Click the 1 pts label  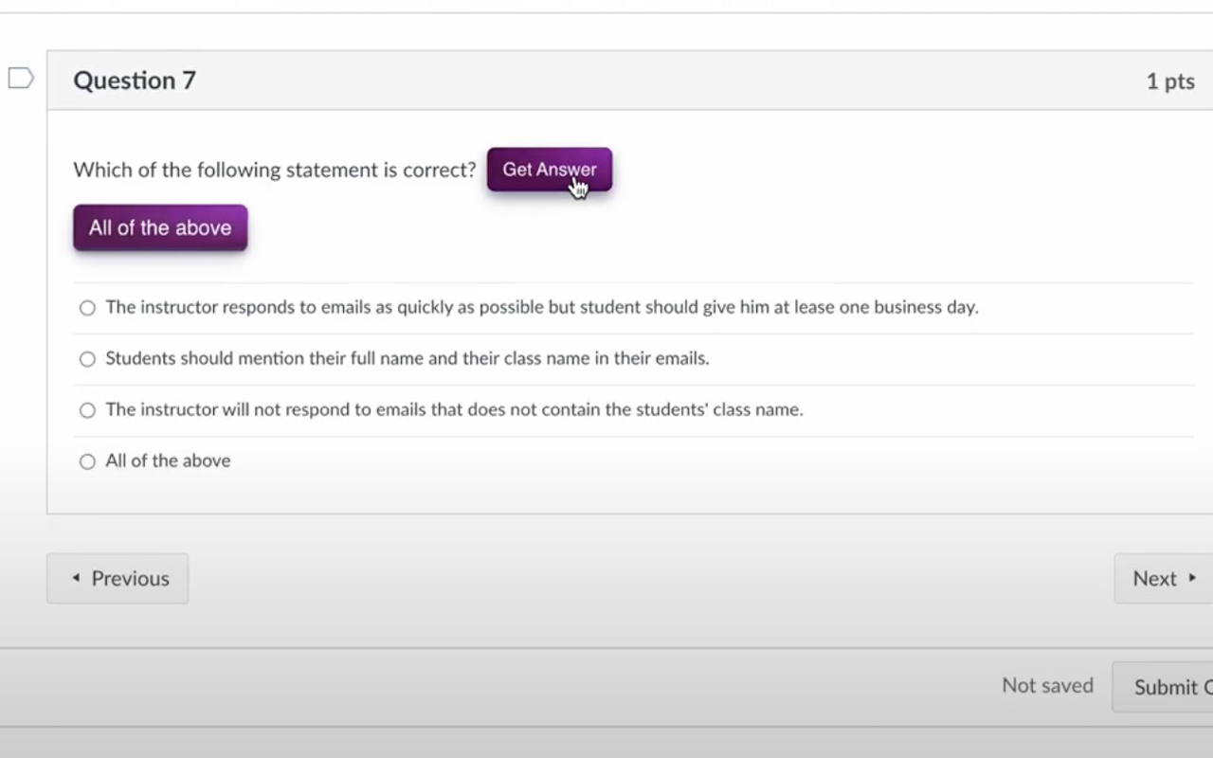tap(1169, 81)
